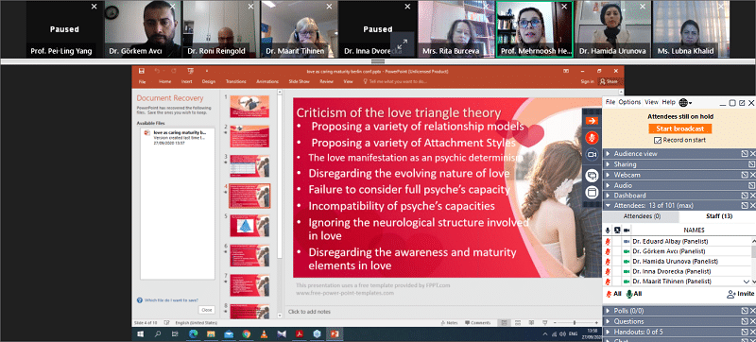
Task: Click the Invite people icon
Action: point(730,294)
